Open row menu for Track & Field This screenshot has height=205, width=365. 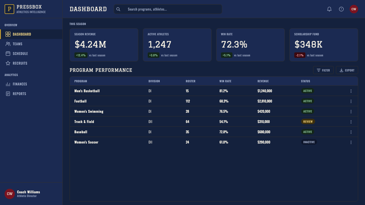tap(351, 122)
